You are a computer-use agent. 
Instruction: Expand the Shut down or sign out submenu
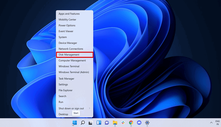click(x=75, y=108)
